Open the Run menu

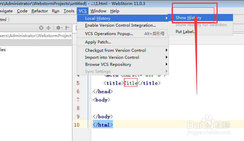pyautogui.click(x=56, y=11)
